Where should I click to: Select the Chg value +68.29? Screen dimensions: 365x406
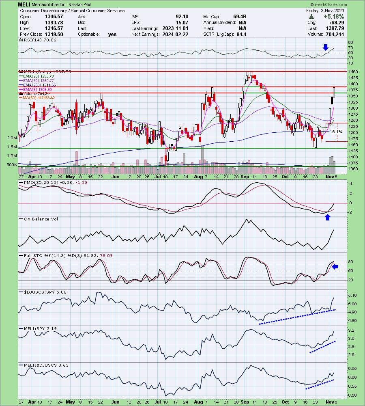tap(335, 23)
